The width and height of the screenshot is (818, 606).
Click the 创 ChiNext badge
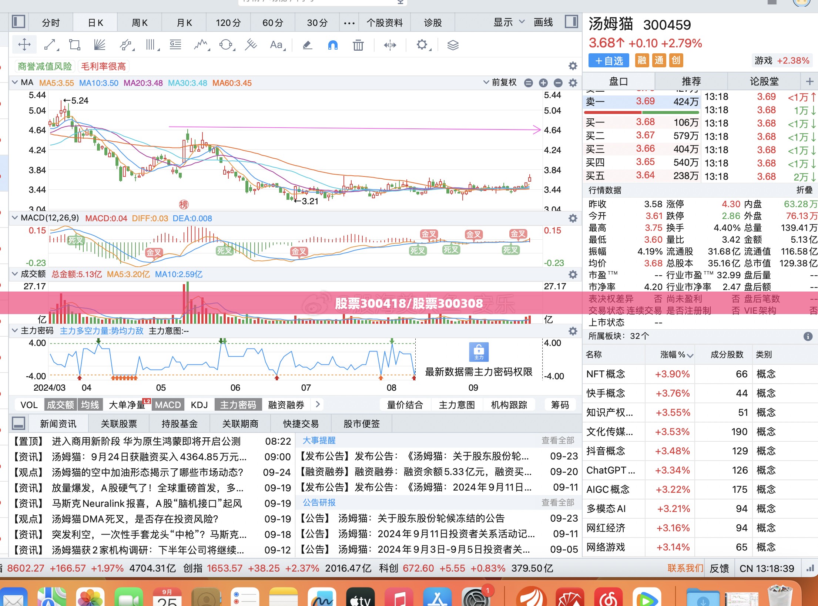tap(676, 60)
